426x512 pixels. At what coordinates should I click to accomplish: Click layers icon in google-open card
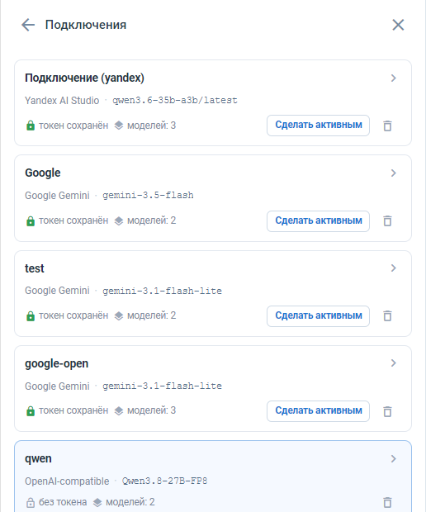[x=119, y=410]
